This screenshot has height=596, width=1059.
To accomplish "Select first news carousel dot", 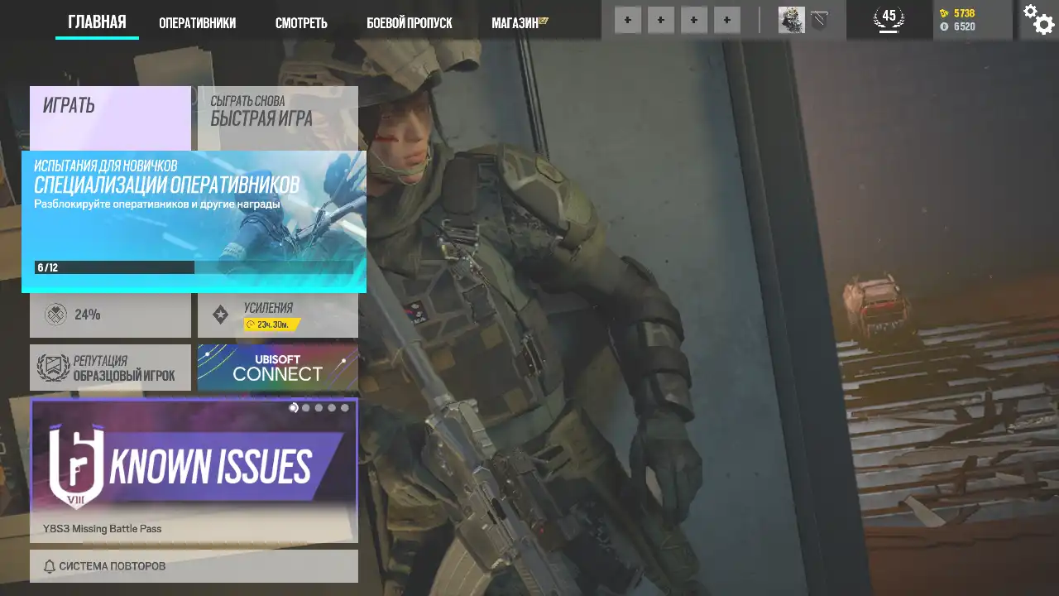I will tap(293, 407).
